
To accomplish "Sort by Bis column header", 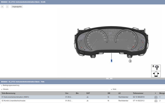I will coord(77,93).
